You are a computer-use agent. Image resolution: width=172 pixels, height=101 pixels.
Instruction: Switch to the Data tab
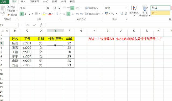pos(54,2)
